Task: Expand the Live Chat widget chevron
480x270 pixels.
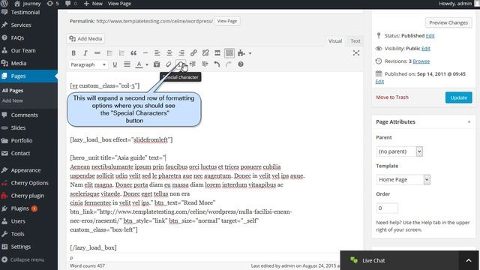Action: click(x=469, y=260)
